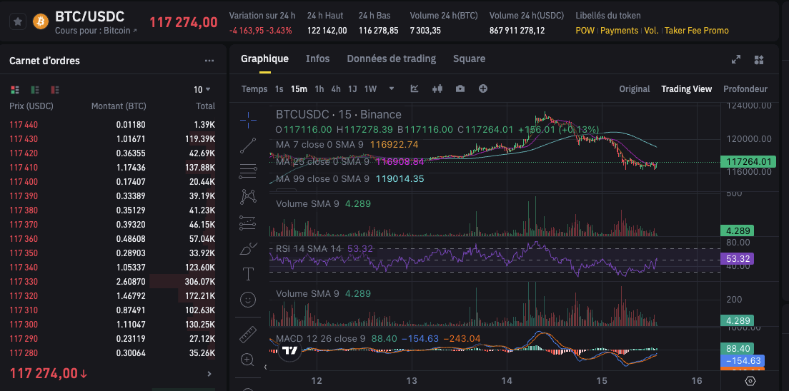Select the Temps time view
789x391 pixels.
click(254, 89)
